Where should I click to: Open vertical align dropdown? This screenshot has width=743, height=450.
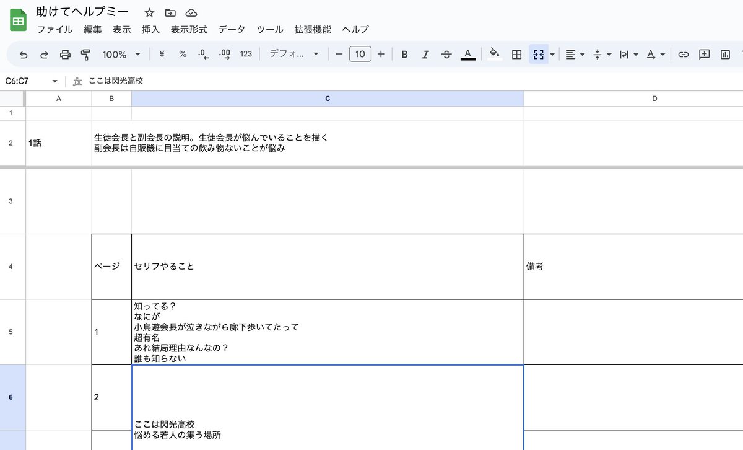tap(601, 55)
